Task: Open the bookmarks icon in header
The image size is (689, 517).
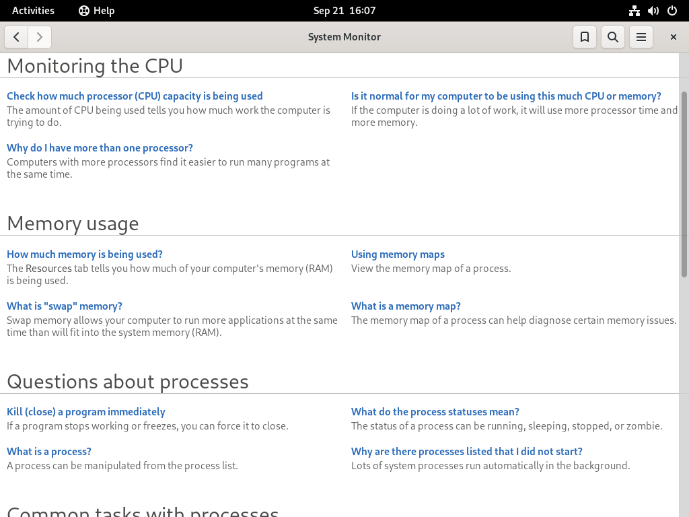Action: [585, 37]
